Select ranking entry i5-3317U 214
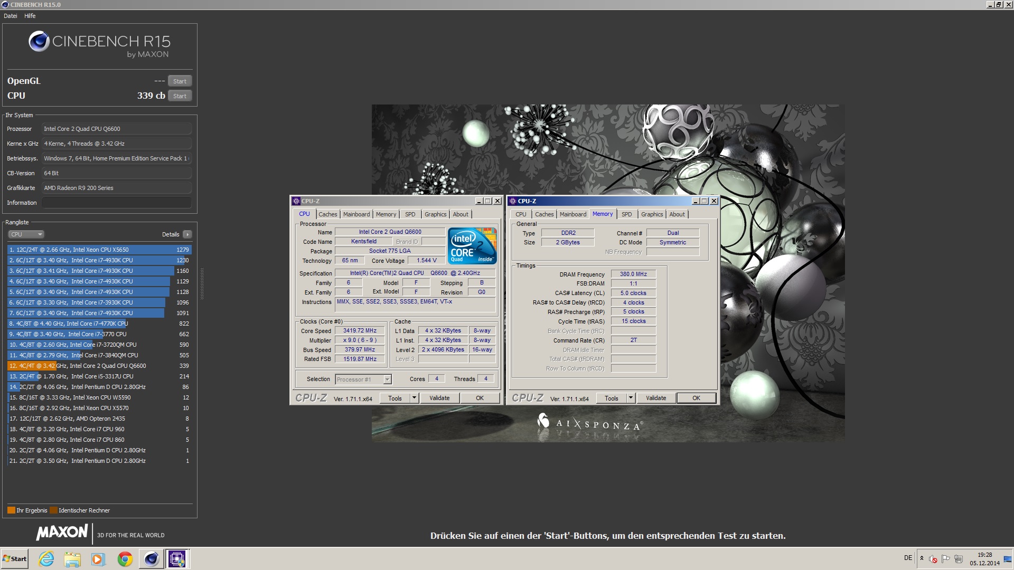 coord(99,376)
